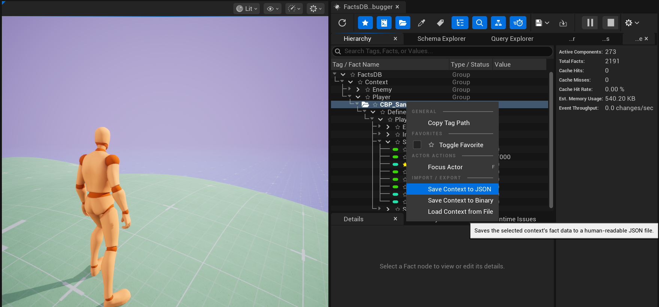Favorite the FactsDB row star

coord(353,75)
